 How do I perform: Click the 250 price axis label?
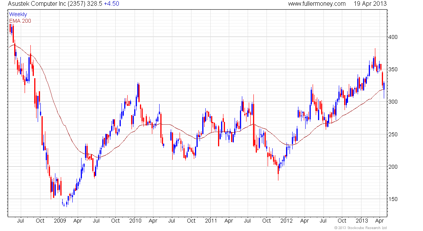(x=393, y=134)
